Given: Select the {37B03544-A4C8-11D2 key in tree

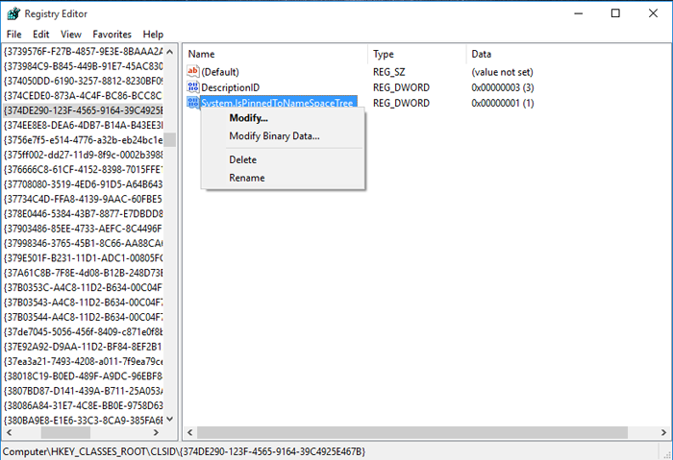Looking at the screenshot, I should (84, 317).
